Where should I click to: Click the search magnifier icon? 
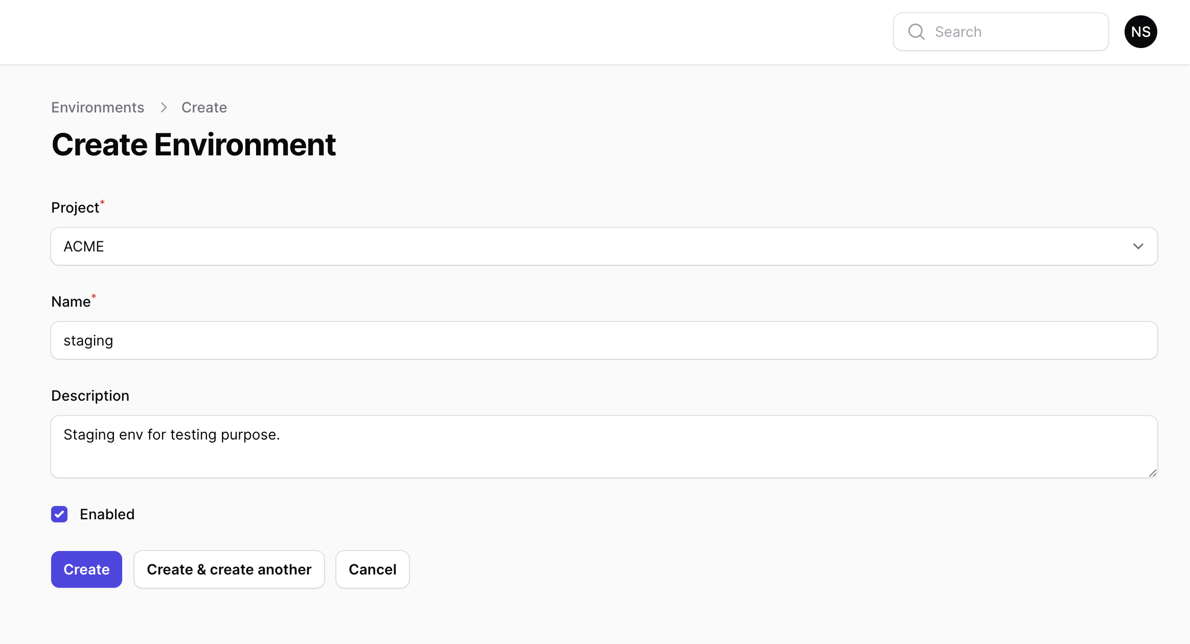pos(916,32)
